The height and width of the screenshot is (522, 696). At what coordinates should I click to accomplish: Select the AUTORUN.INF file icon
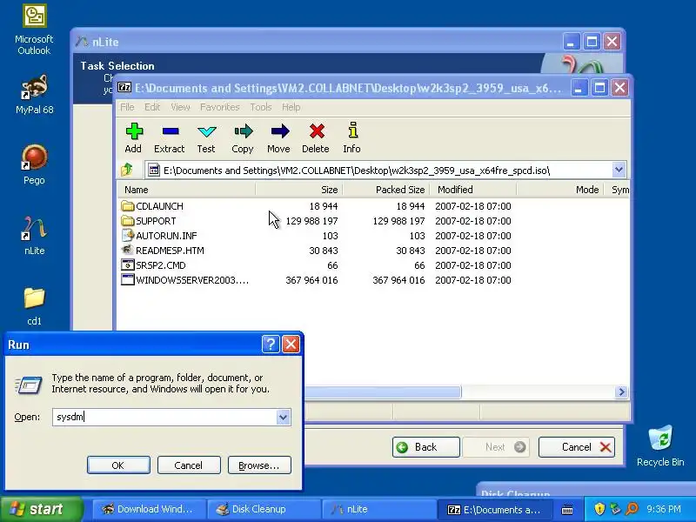click(128, 235)
